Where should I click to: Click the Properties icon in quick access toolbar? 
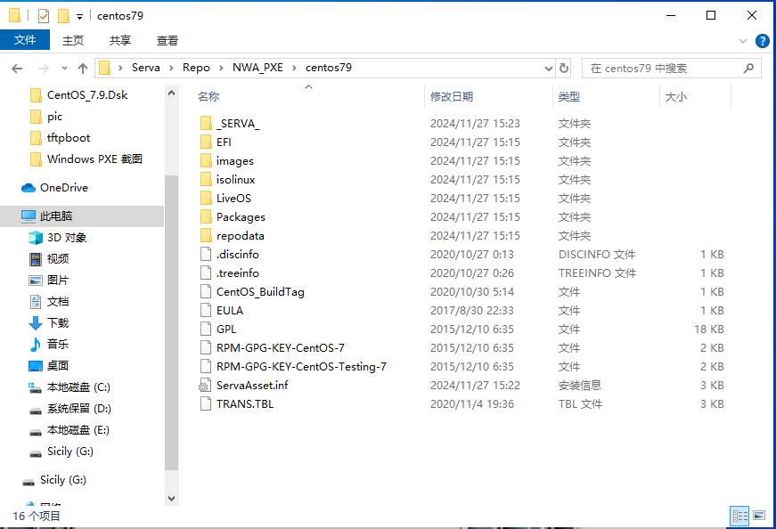[x=44, y=16]
